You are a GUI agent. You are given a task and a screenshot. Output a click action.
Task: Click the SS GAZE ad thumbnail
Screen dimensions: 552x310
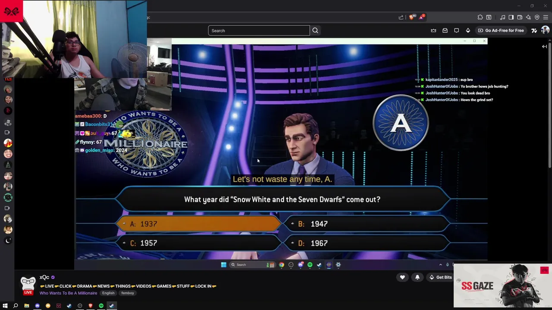(x=502, y=286)
